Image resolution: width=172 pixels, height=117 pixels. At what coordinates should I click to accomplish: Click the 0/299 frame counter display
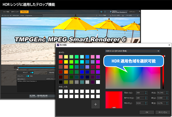[32, 95]
